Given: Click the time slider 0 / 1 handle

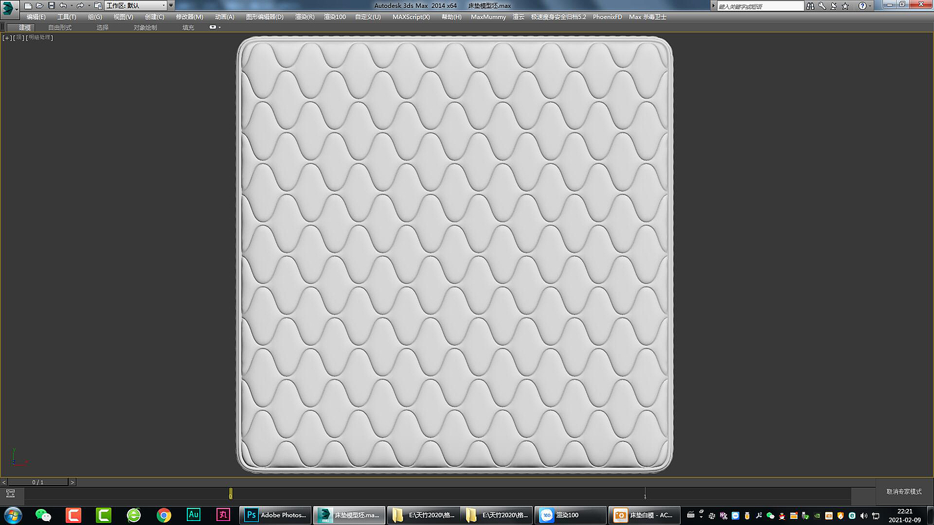Looking at the screenshot, I should tap(38, 482).
